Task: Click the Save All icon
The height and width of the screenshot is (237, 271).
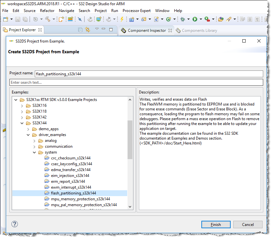Action: coord(25,19)
